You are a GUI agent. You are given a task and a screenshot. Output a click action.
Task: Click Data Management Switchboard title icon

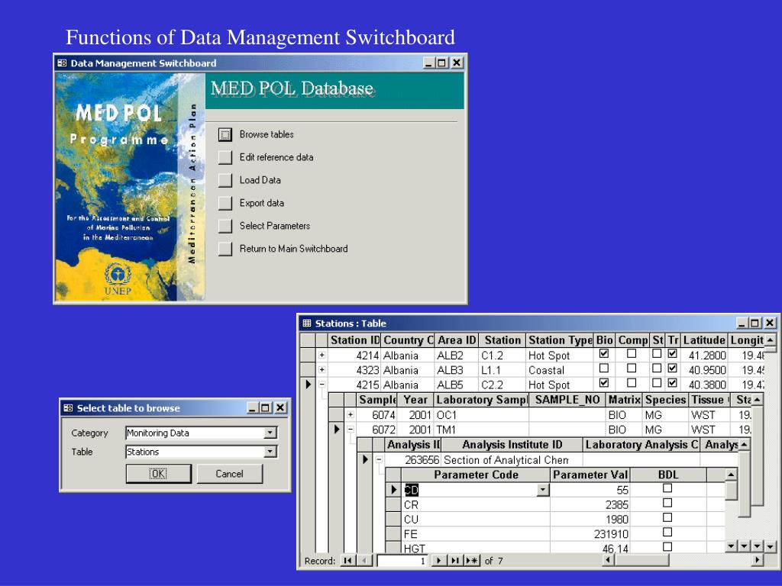click(63, 63)
